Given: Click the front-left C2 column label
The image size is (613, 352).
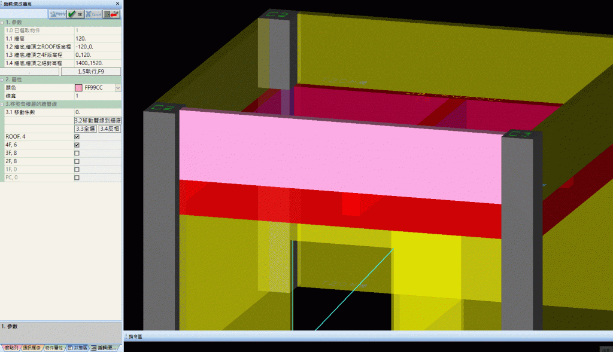Looking at the screenshot, I should pyautogui.click(x=163, y=108).
